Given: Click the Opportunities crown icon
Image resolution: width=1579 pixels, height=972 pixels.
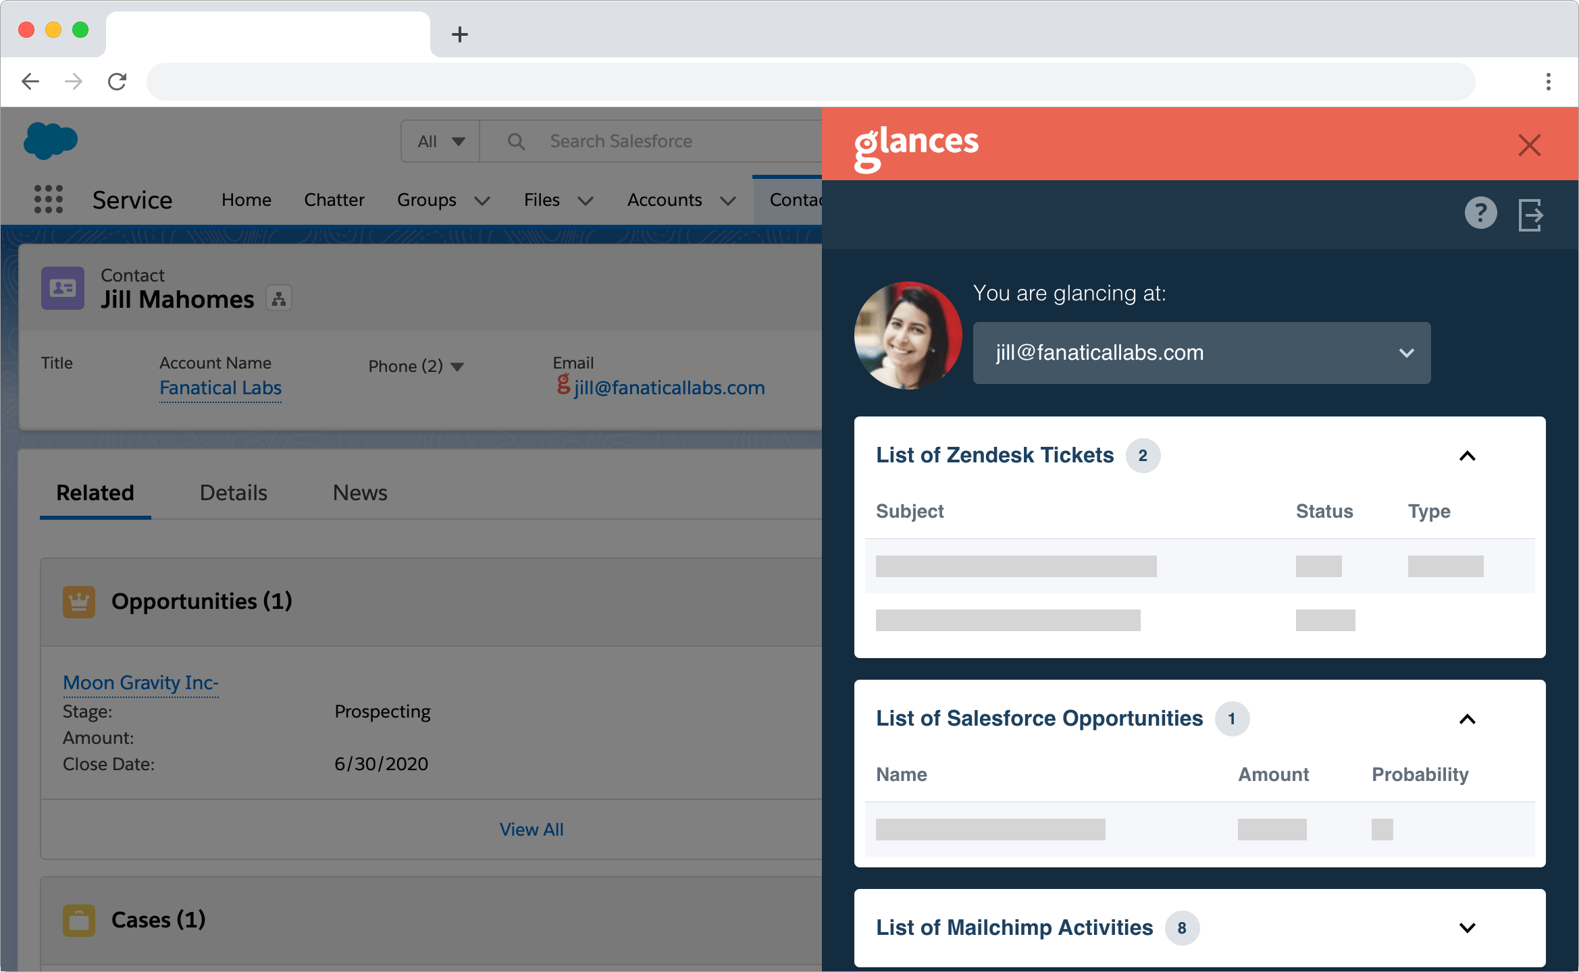Looking at the screenshot, I should pyautogui.click(x=79, y=601).
